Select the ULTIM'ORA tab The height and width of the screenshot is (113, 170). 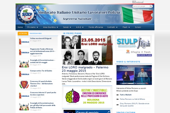(23, 33)
